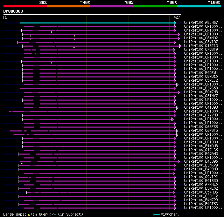This screenshot has height=217, width=224.
Task: Click the 427 query end position label
Action: point(177,17)
